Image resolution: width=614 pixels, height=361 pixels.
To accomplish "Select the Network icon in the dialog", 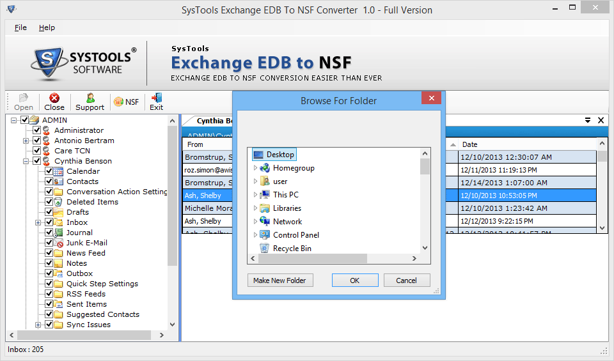I will coord(265,221).
